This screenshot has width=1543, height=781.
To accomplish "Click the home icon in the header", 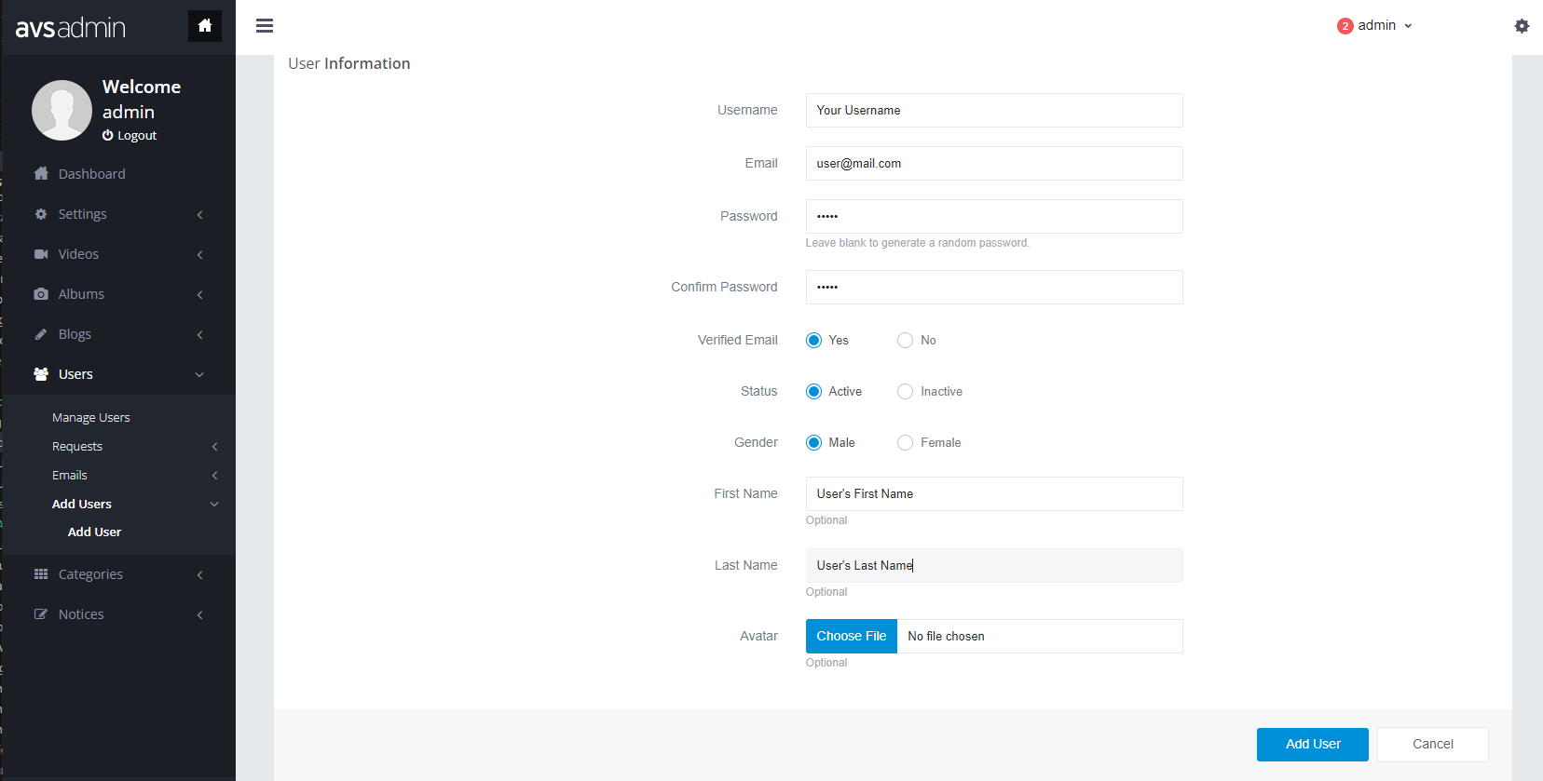I will pyautogui.click(x=205, y=26).
